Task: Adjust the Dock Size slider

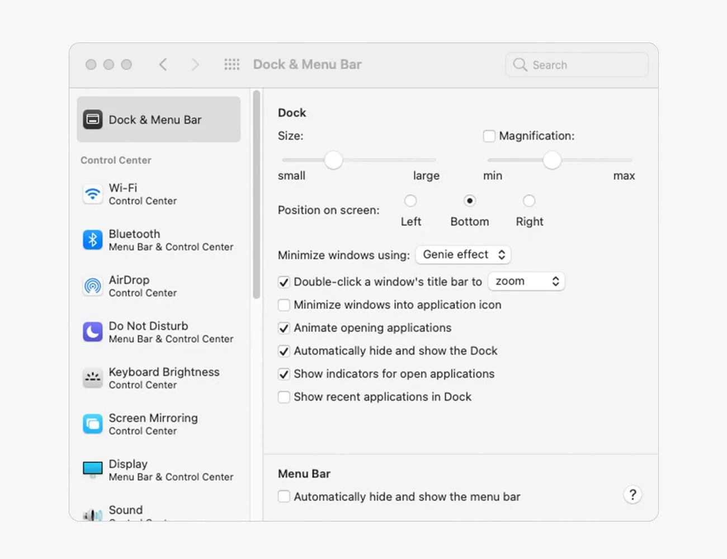Action: click(333, 160)
